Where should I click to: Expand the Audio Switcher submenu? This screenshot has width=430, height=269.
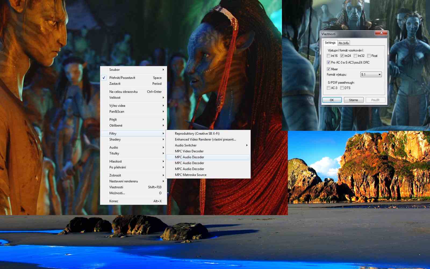(208, 145)
